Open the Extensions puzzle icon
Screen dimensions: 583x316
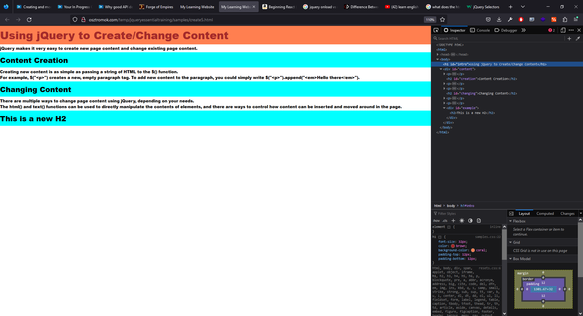click(x=565, y=19)
